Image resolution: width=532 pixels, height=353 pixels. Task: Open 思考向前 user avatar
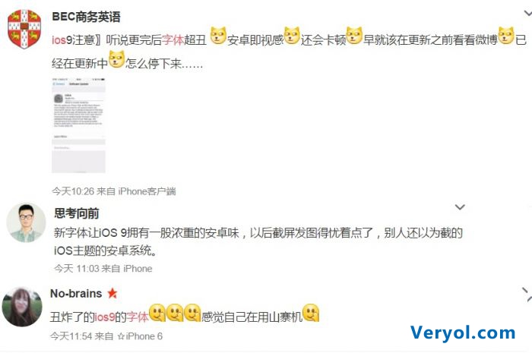(26, 223)
